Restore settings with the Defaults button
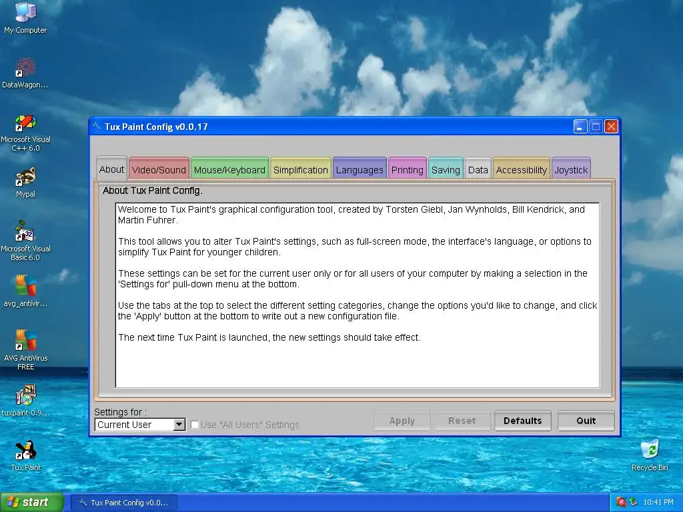The height and width of the screenshot is (512, 683). pyautogui.click(x=523, y=421)
